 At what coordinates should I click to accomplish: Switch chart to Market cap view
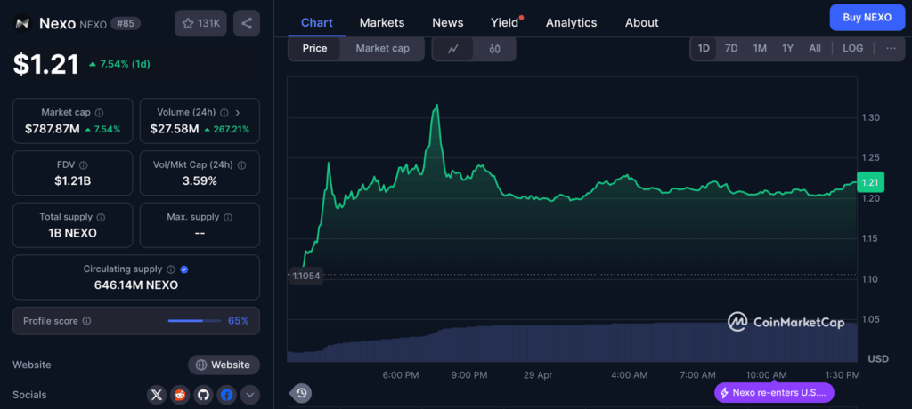pos(382,49)
